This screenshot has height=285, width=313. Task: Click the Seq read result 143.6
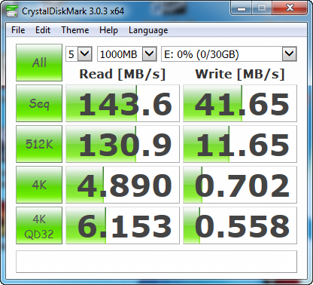[123, 103]
